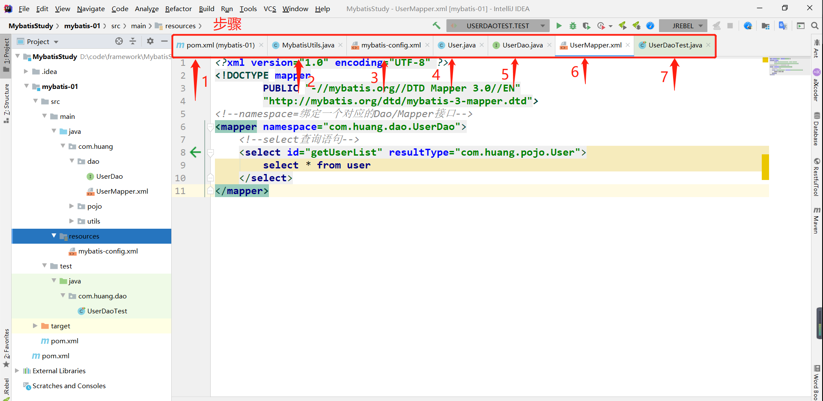Select UserDaoTest in the project tree
Screen dimensions: 823x401
[107, 311]
